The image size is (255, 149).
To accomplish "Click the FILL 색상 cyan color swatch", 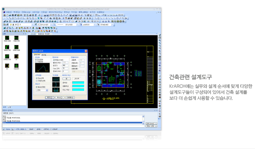I will (78, 90).
